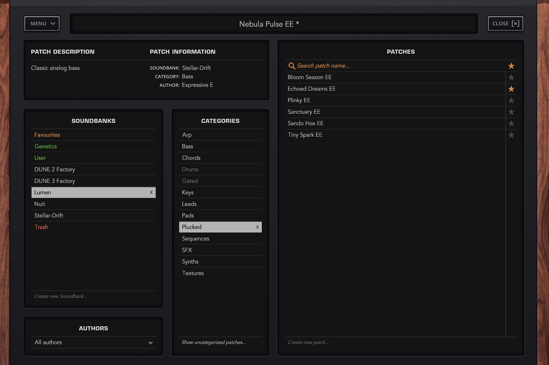Star the Sanctuary EE patch
This screenshot has width=549, height=365.
[511, 112]
